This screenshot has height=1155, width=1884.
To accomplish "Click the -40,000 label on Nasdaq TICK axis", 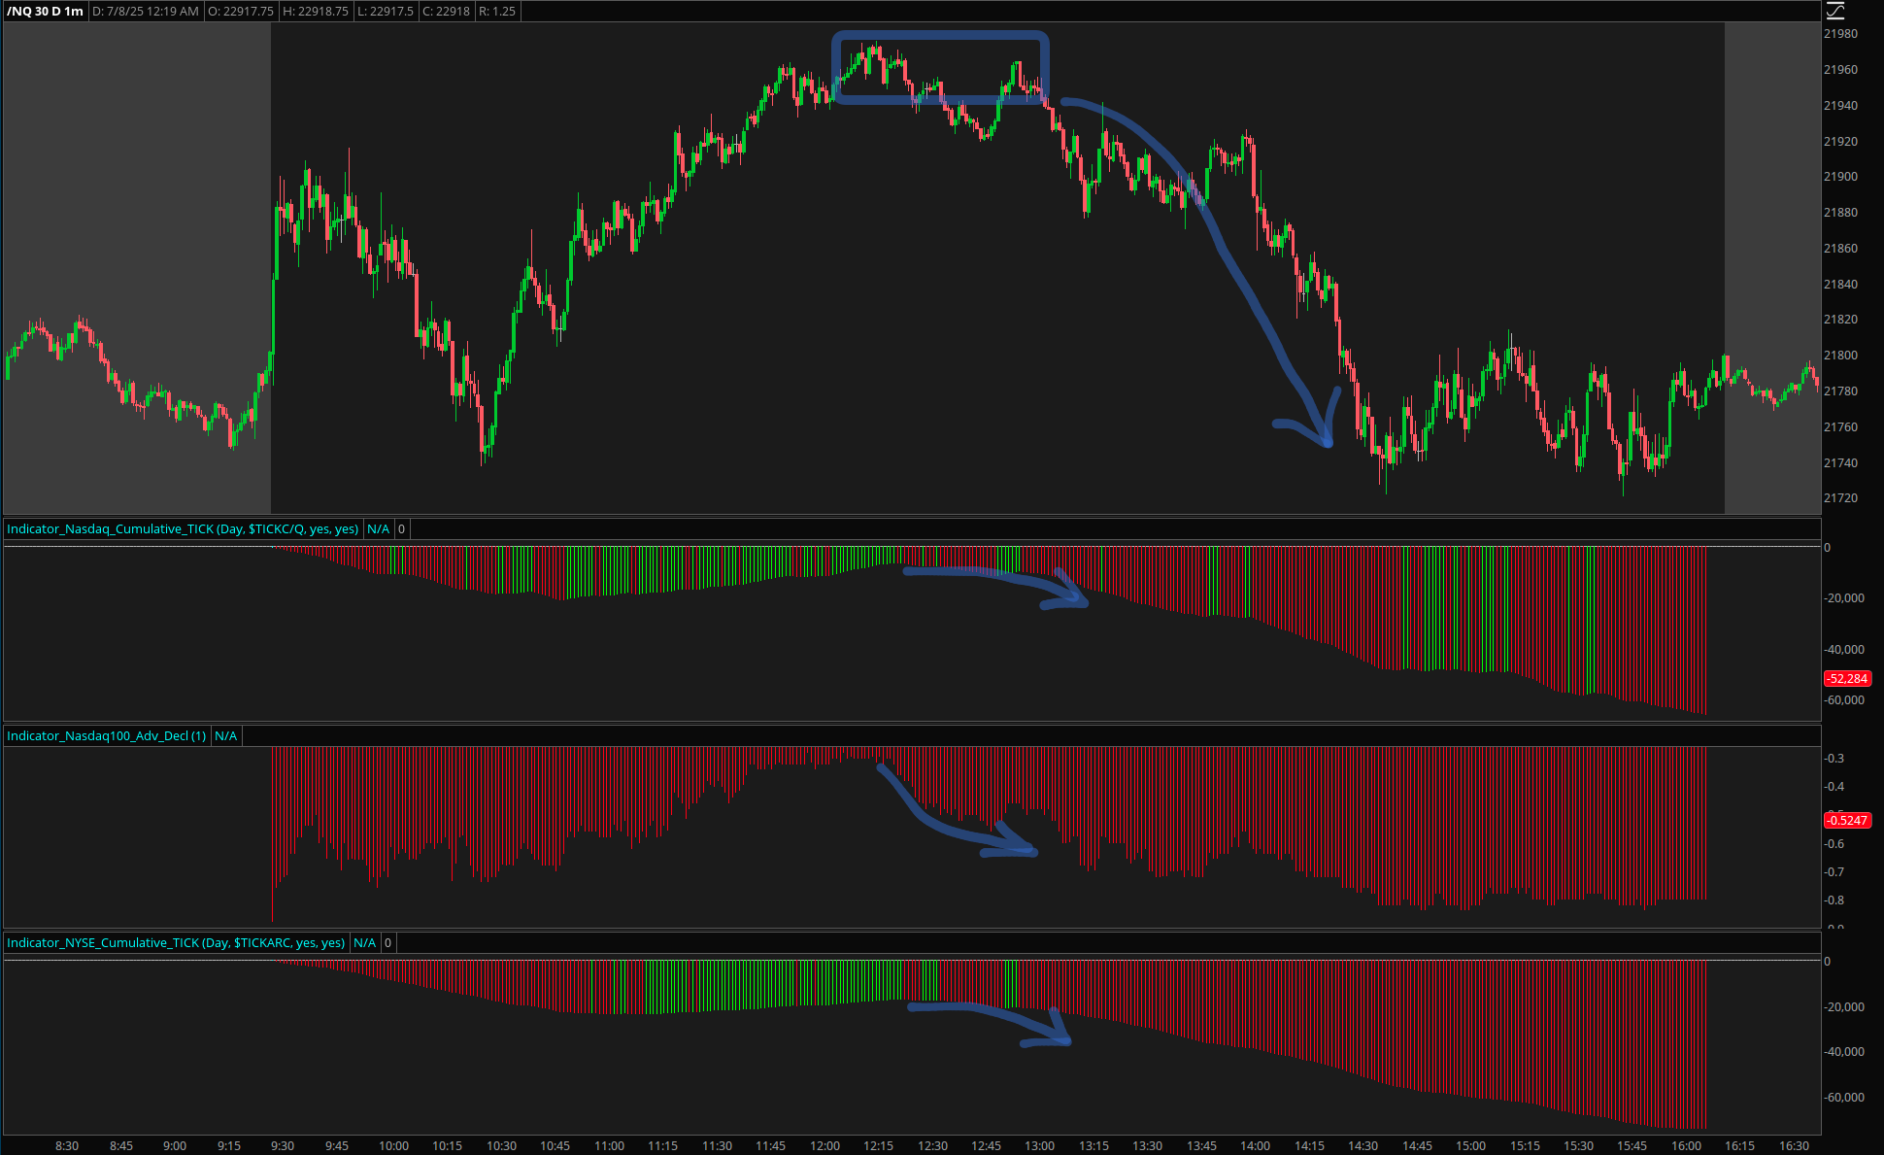I will pos(1843,650).
